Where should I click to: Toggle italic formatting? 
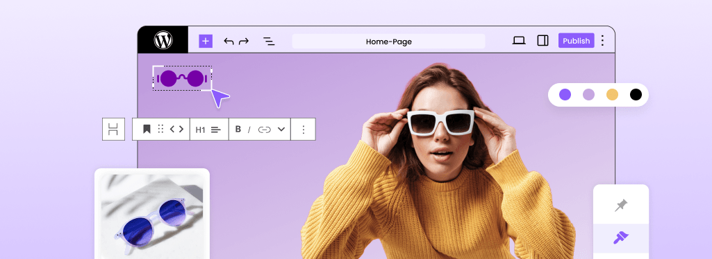[x=249, y=129]
